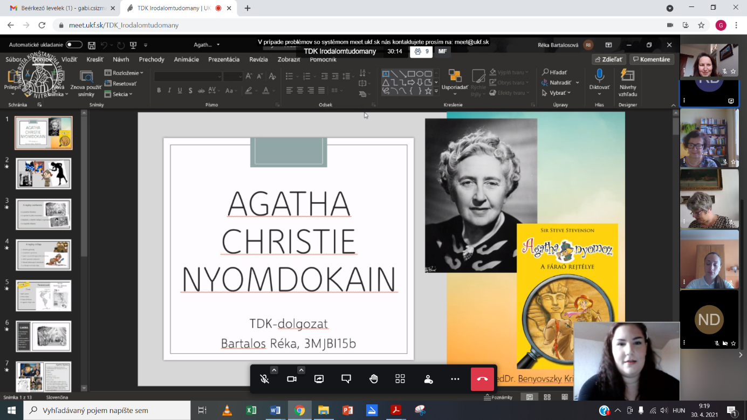The height and width of the screenshot is (420, 747).
Task: Center text in paragraph group
Action: [x=300, y=91]
